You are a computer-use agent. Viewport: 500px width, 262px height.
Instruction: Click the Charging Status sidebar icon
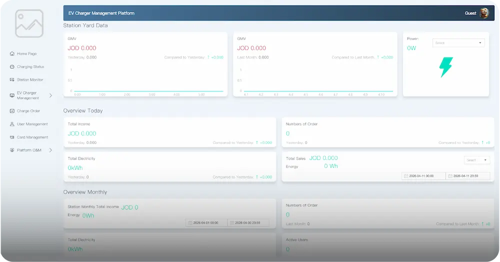[x=12, y=66]
